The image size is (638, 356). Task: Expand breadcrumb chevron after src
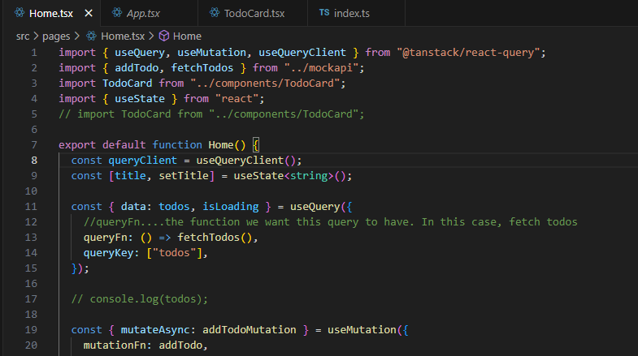(x=36, y=36)
